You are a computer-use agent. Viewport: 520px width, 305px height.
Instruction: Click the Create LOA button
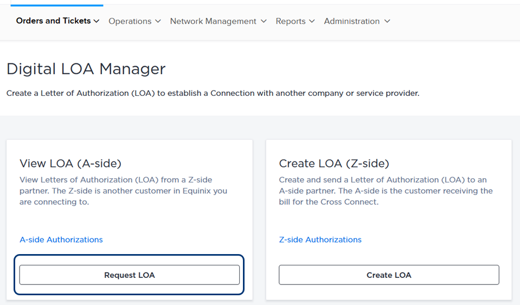pos(389,275)
